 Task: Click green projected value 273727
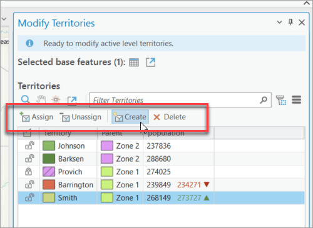[189, 197]
